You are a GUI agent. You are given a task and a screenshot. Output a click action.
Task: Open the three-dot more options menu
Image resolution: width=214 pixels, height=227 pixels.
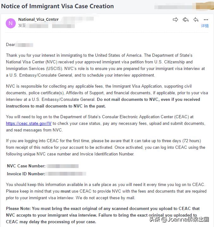pos(206,20)
